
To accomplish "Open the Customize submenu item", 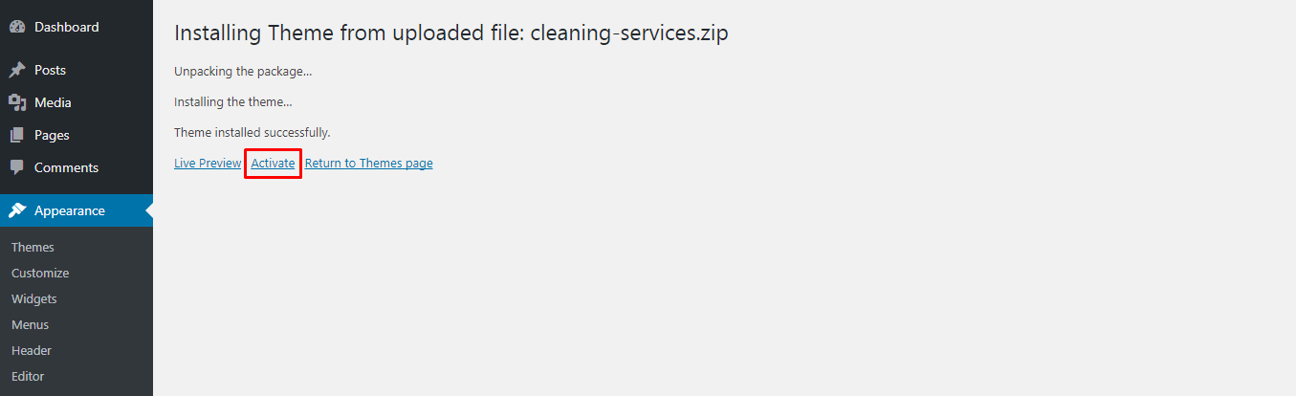I will [x=40, y=274].
